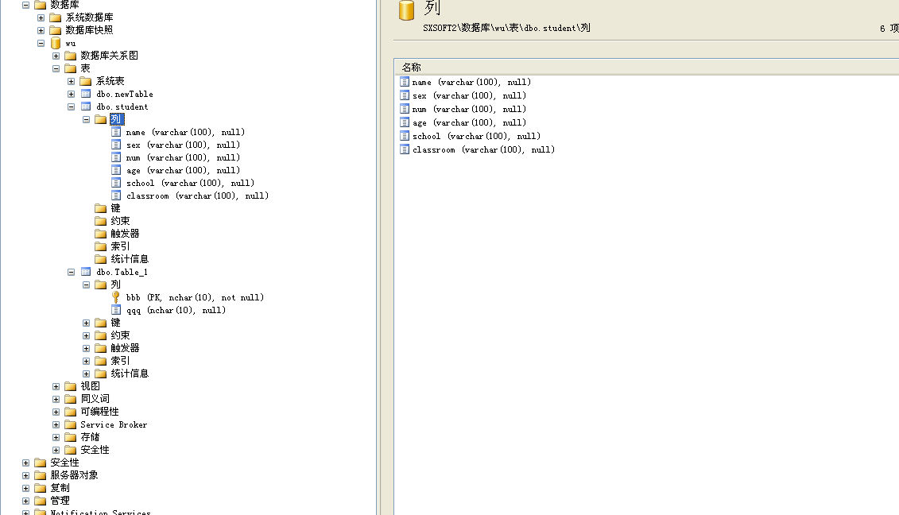Click column icon of school in tree
This screenshot has height=515, width=899.
tap(116, 183)
